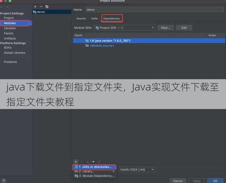Open Libraries settings

tap(10, 28)
